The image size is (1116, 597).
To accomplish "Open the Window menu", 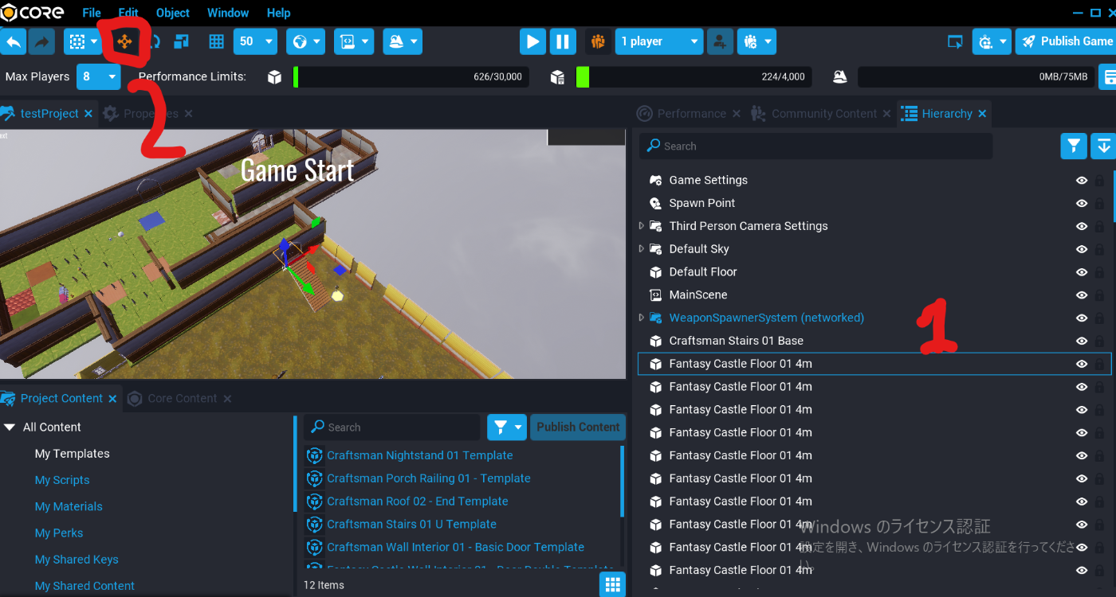I will tap(228, 13).
